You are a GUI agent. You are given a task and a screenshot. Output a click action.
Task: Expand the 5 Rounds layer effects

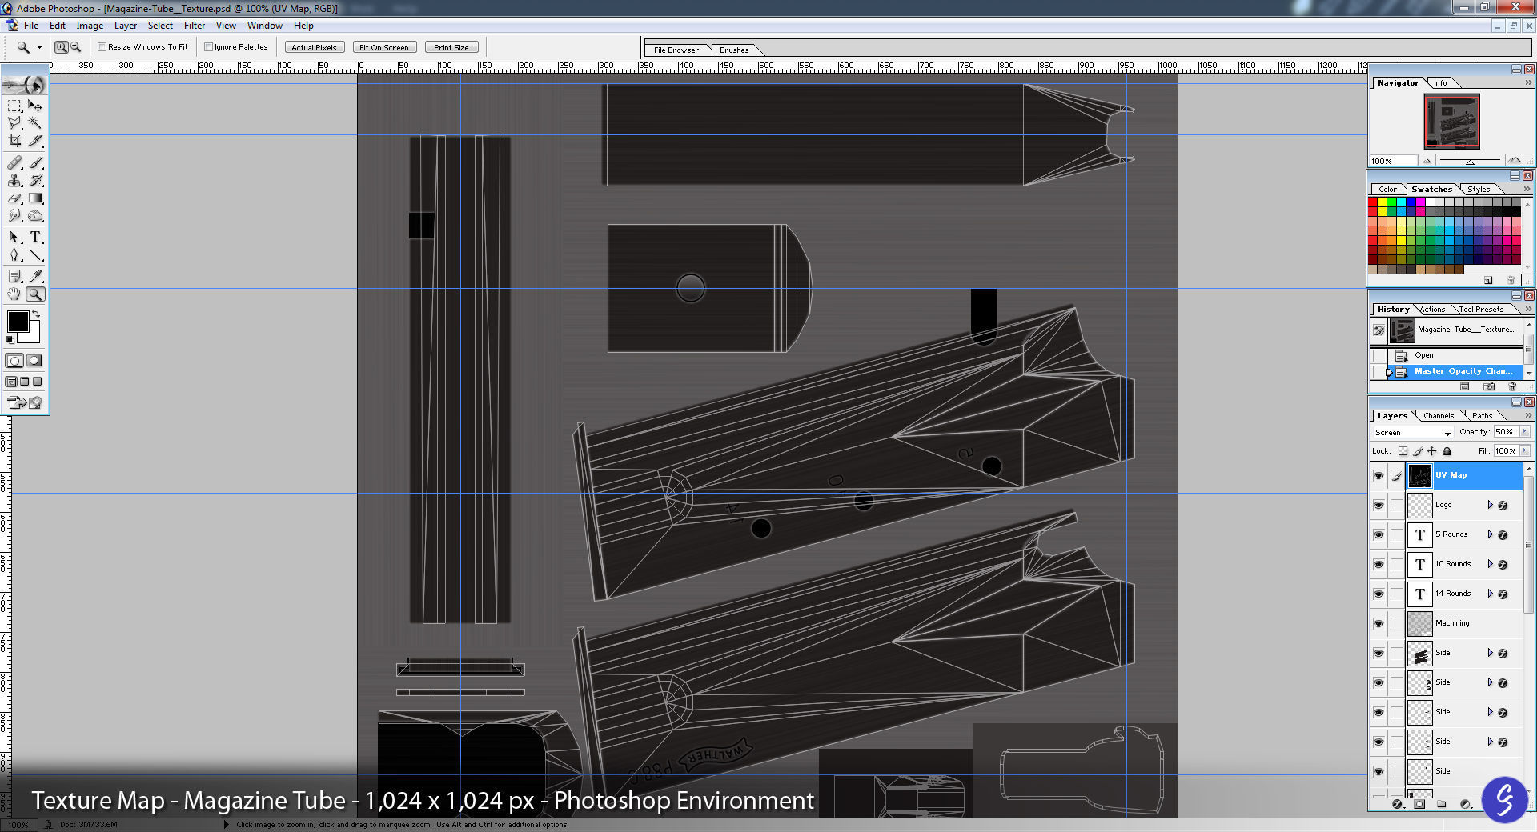click(1490, 535)
